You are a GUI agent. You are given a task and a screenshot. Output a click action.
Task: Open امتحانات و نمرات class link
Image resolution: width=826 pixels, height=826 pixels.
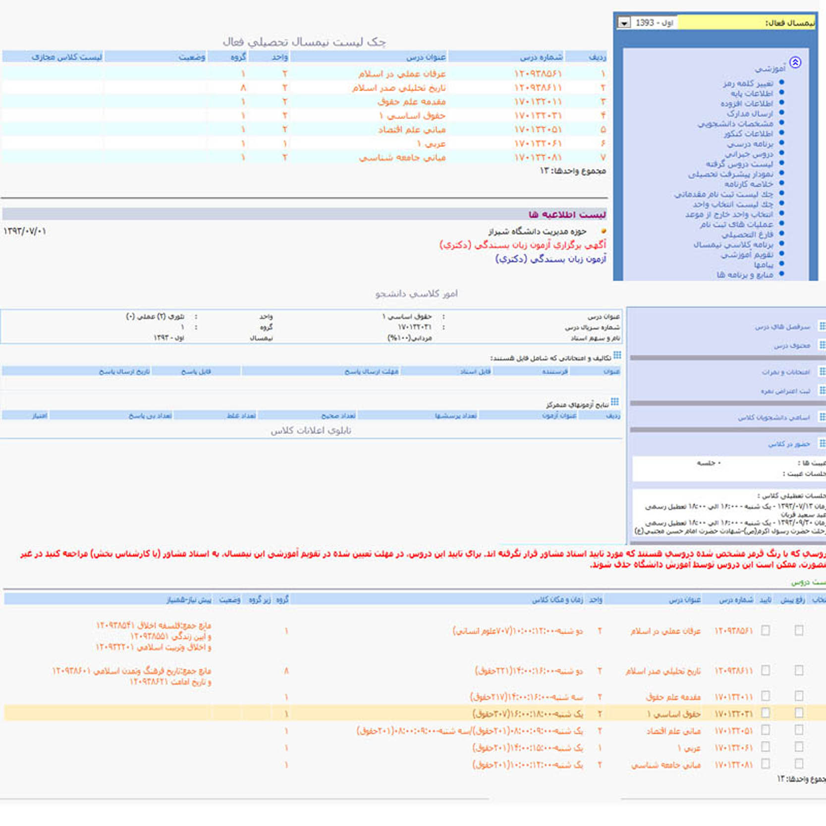click(786, 372)
